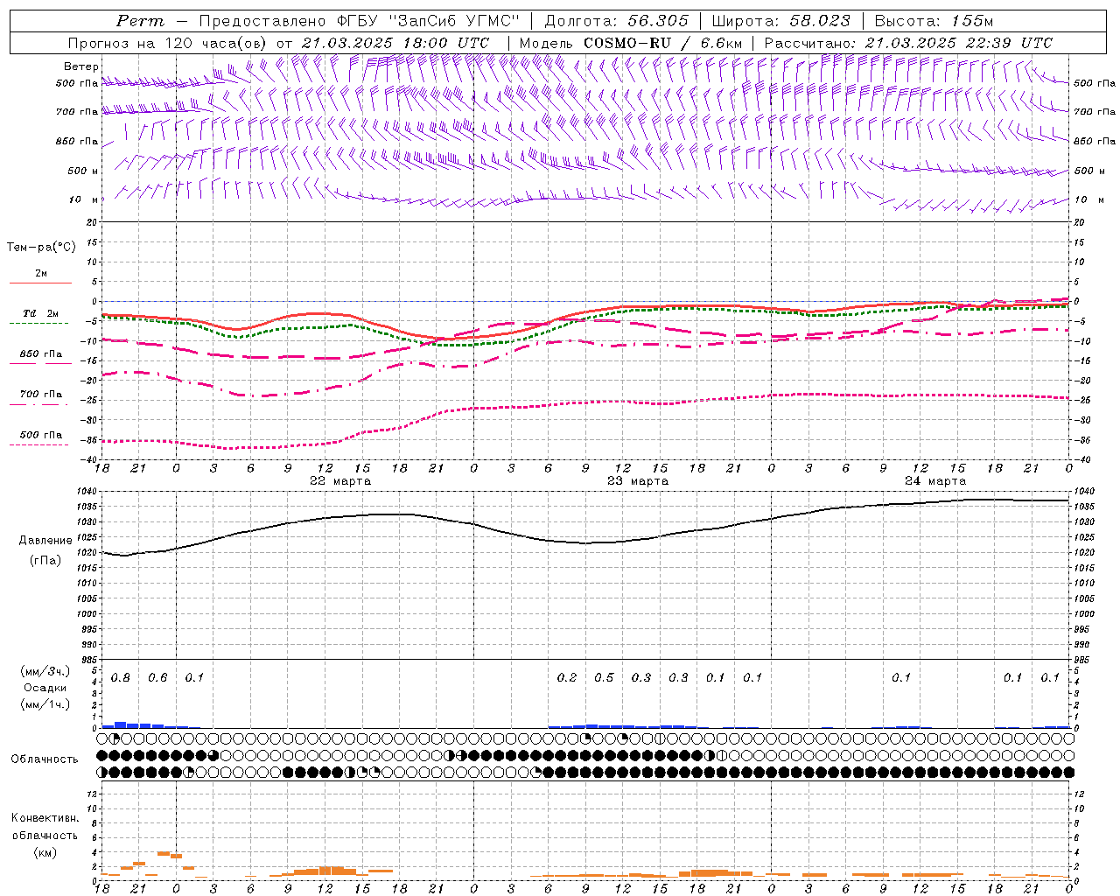Viewport: 1120px width, 896px height.
Task: Click the precipitation value "0.6"
Action: point(157,677)
